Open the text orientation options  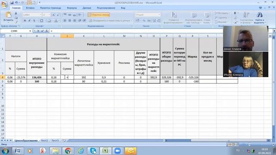[x=80, y=15]
